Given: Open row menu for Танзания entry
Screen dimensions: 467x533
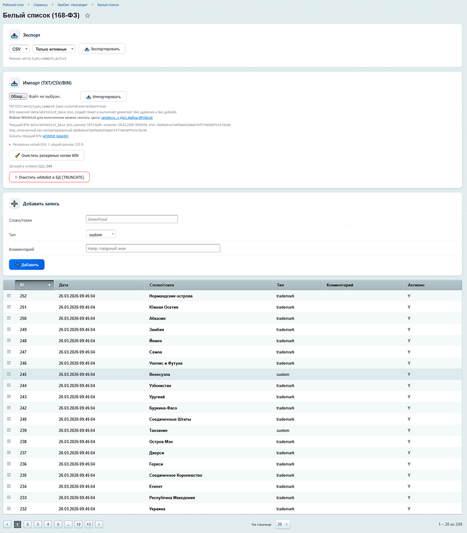Looking at the screenshot, I should pyautogui.click(x=8, y=430).
